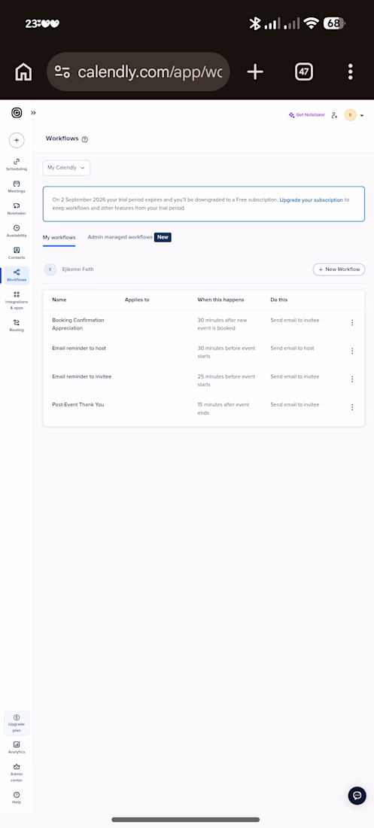Open Post-Event Thank You workflow

(78, 404)
